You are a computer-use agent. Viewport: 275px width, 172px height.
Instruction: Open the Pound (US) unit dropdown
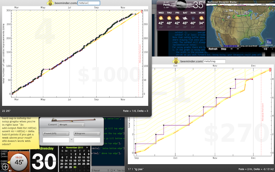[x=56, y=133]
